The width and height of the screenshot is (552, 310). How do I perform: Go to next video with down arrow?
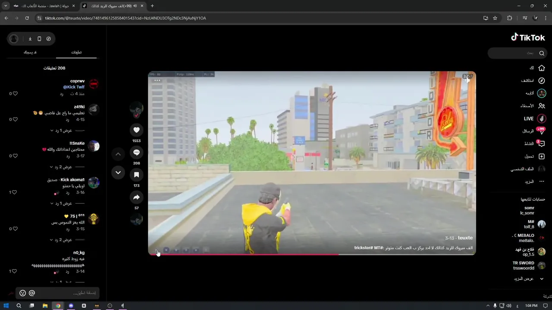[118, 173]
